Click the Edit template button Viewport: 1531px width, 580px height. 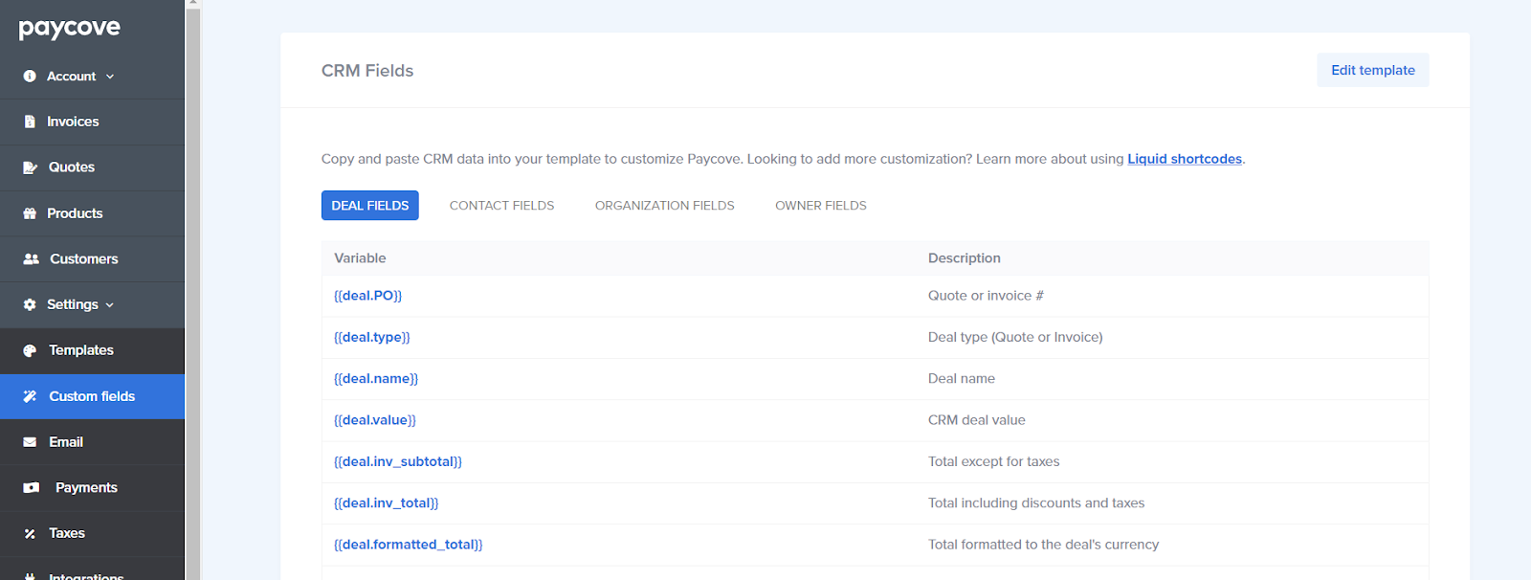pyautogui.click(x=1373, y=70)
